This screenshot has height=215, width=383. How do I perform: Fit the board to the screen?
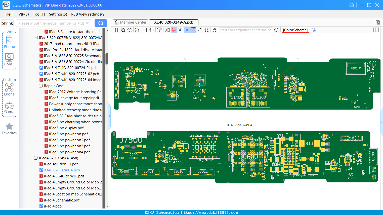137,30
